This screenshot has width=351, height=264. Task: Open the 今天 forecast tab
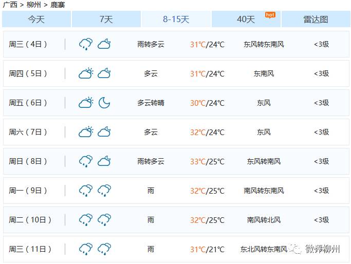point(36,19)
